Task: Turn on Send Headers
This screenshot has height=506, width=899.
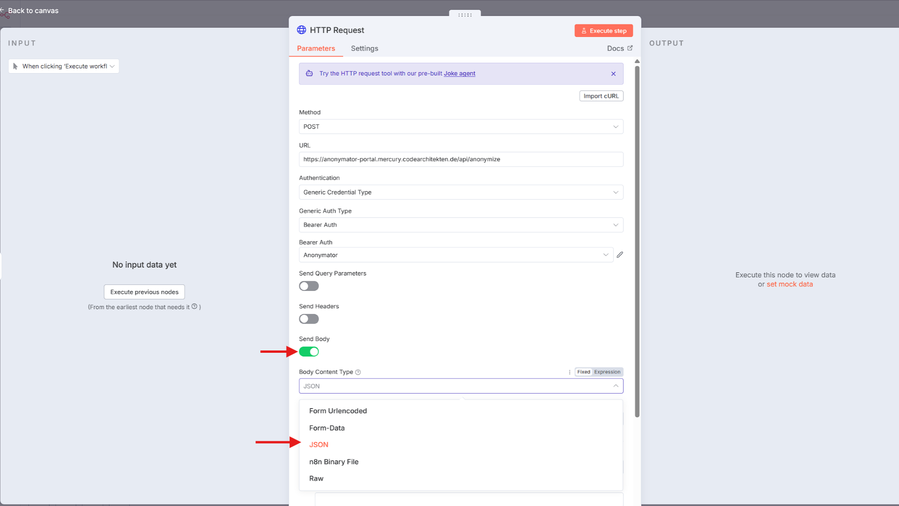Action: (x=309, y=319)
